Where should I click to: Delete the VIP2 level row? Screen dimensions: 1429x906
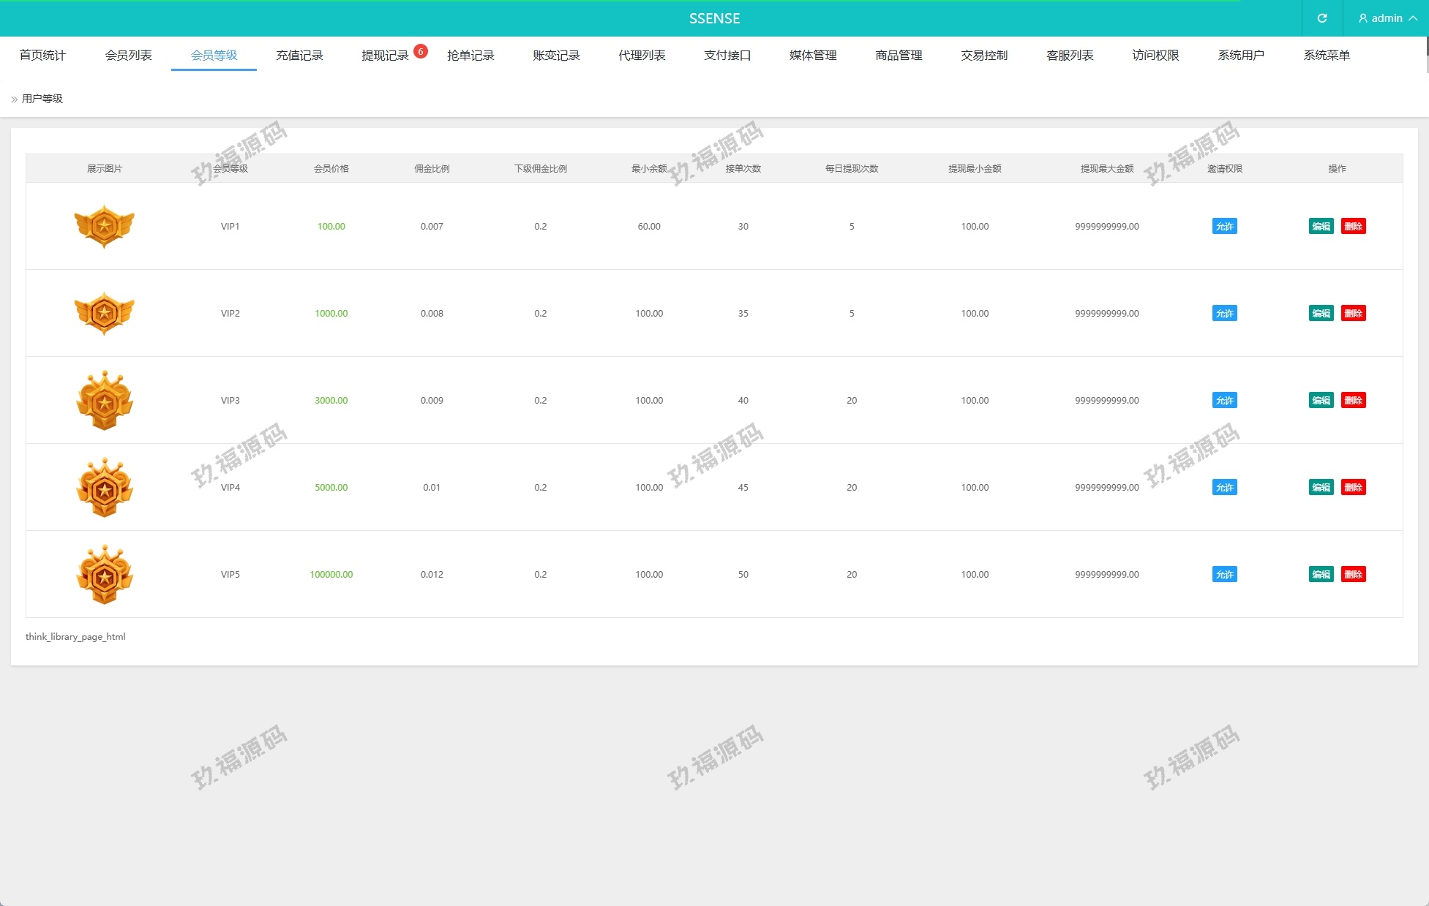click(x=1353, y=313)
